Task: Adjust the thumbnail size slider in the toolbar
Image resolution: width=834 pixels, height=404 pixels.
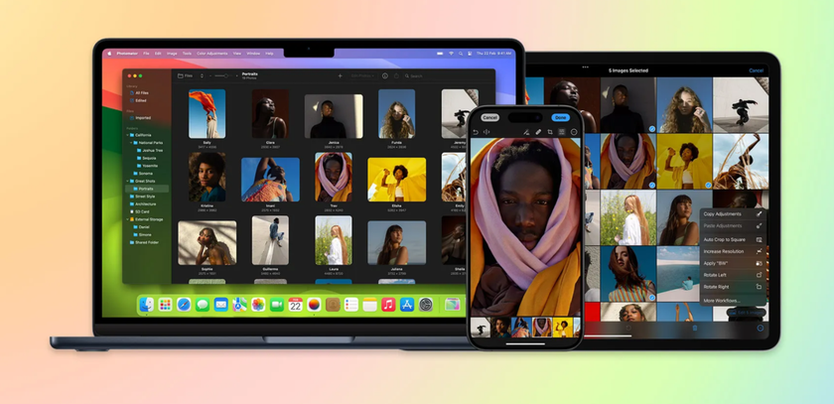Action: (x=224, y=76)
